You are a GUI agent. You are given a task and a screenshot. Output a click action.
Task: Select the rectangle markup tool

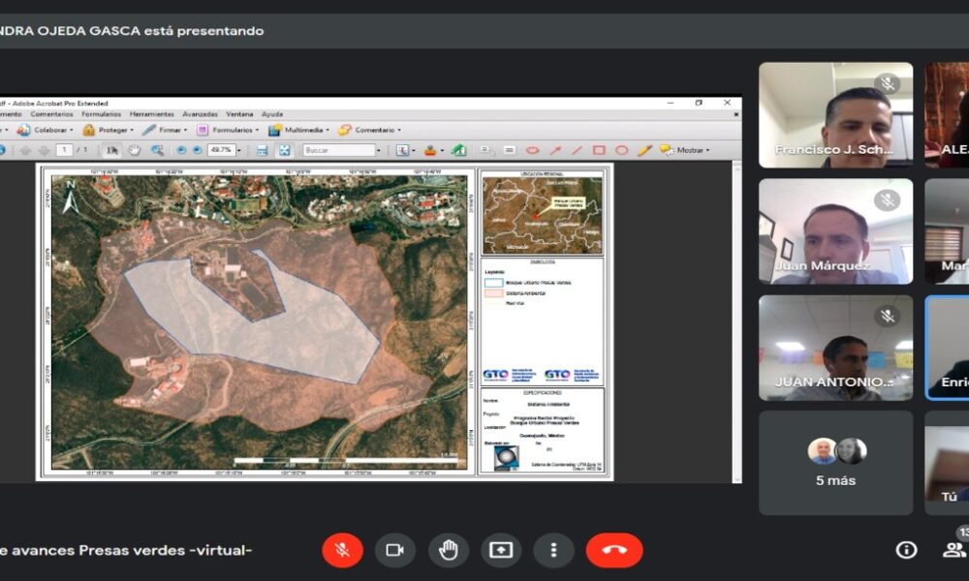point(599,150)
